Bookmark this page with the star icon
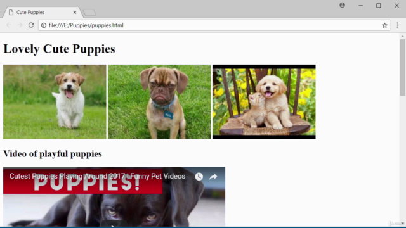This screenshot has height=228, width=406. 384,25
